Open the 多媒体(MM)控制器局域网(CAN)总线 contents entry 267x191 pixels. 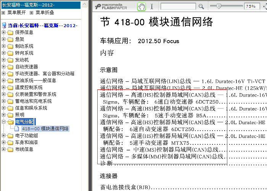coord(161,156)
